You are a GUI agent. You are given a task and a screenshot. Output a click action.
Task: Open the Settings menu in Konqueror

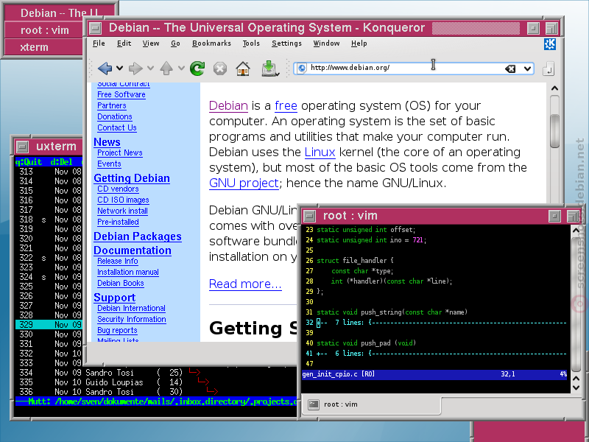click(286, 43)
